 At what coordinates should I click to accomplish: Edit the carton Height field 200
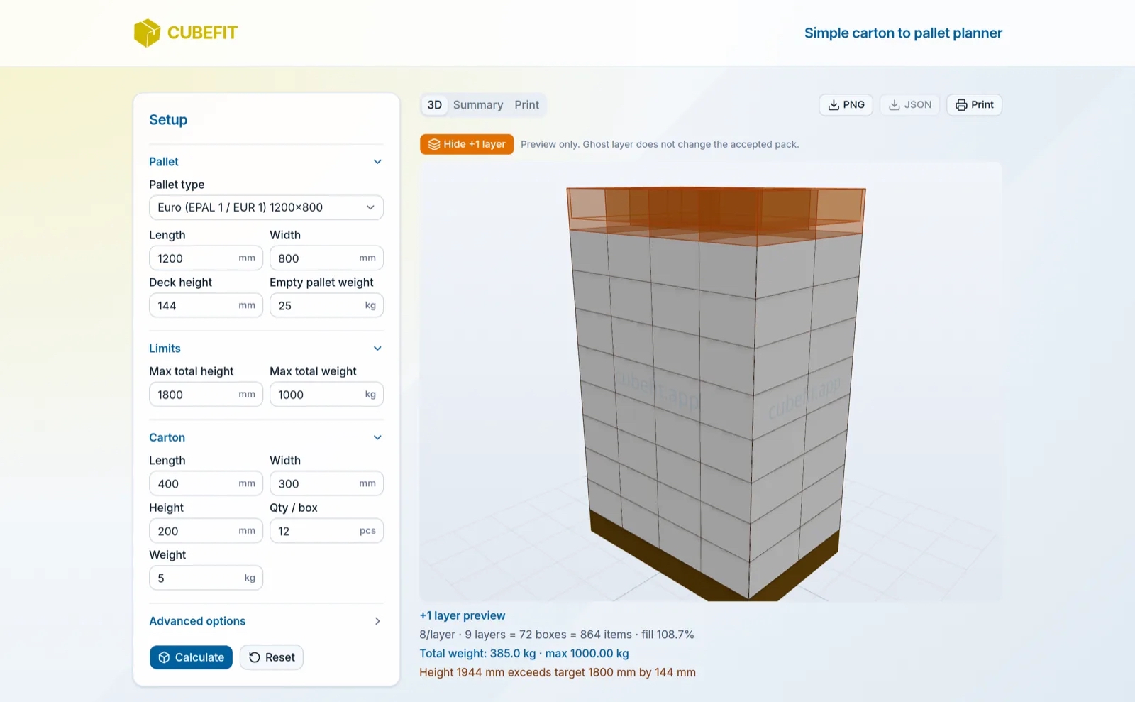pos(206,531)
